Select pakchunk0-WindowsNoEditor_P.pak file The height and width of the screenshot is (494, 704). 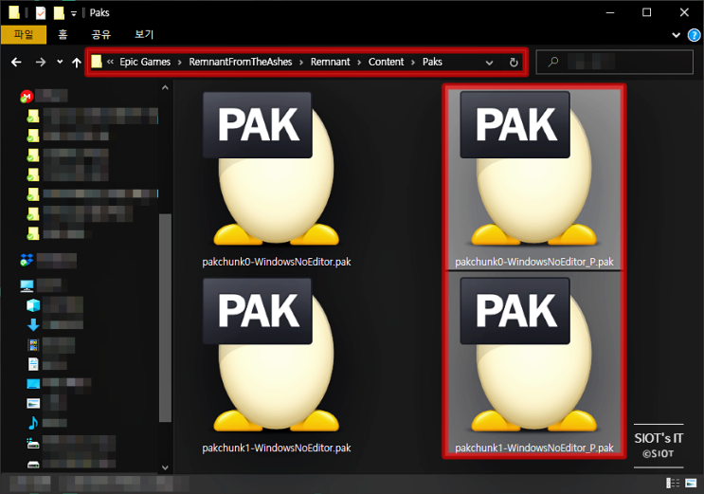(533, 180)
